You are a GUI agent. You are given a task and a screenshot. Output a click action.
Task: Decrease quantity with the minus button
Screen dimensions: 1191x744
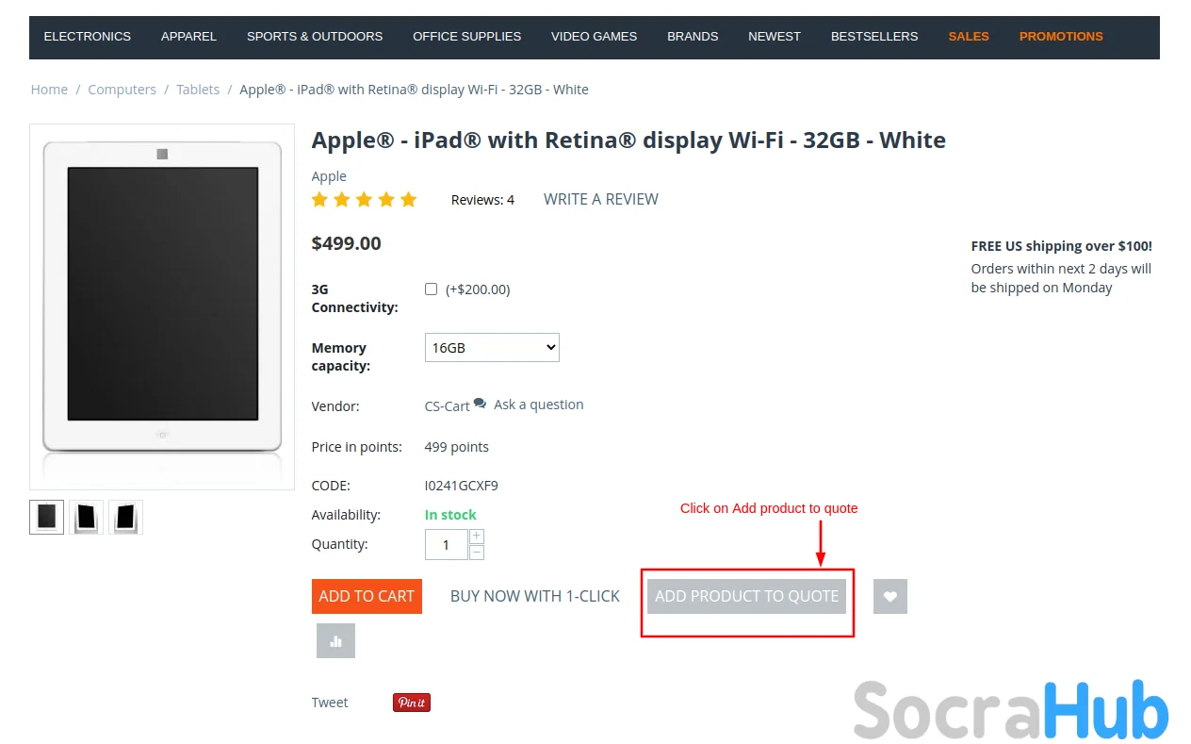[477, 553]
